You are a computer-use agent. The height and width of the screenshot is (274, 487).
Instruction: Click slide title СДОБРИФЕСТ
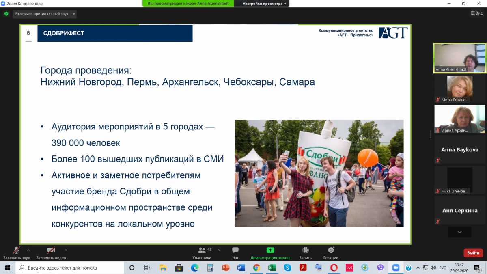[64, 33]
